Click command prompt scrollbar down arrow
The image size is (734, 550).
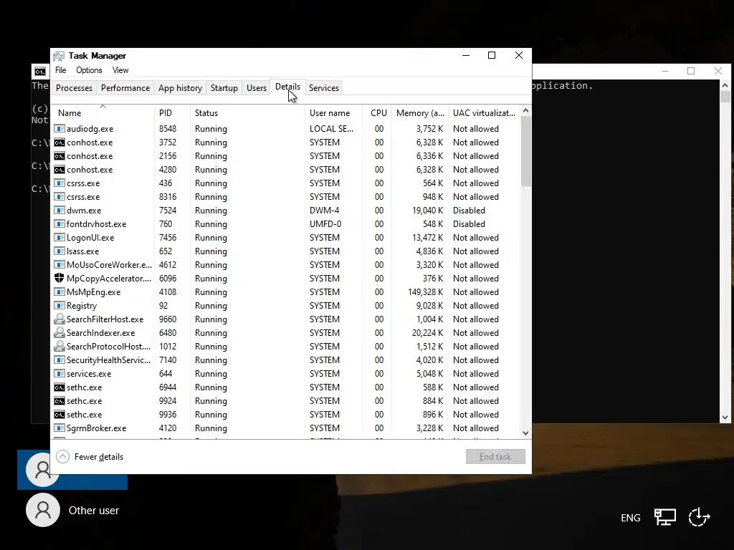(725, 418)
